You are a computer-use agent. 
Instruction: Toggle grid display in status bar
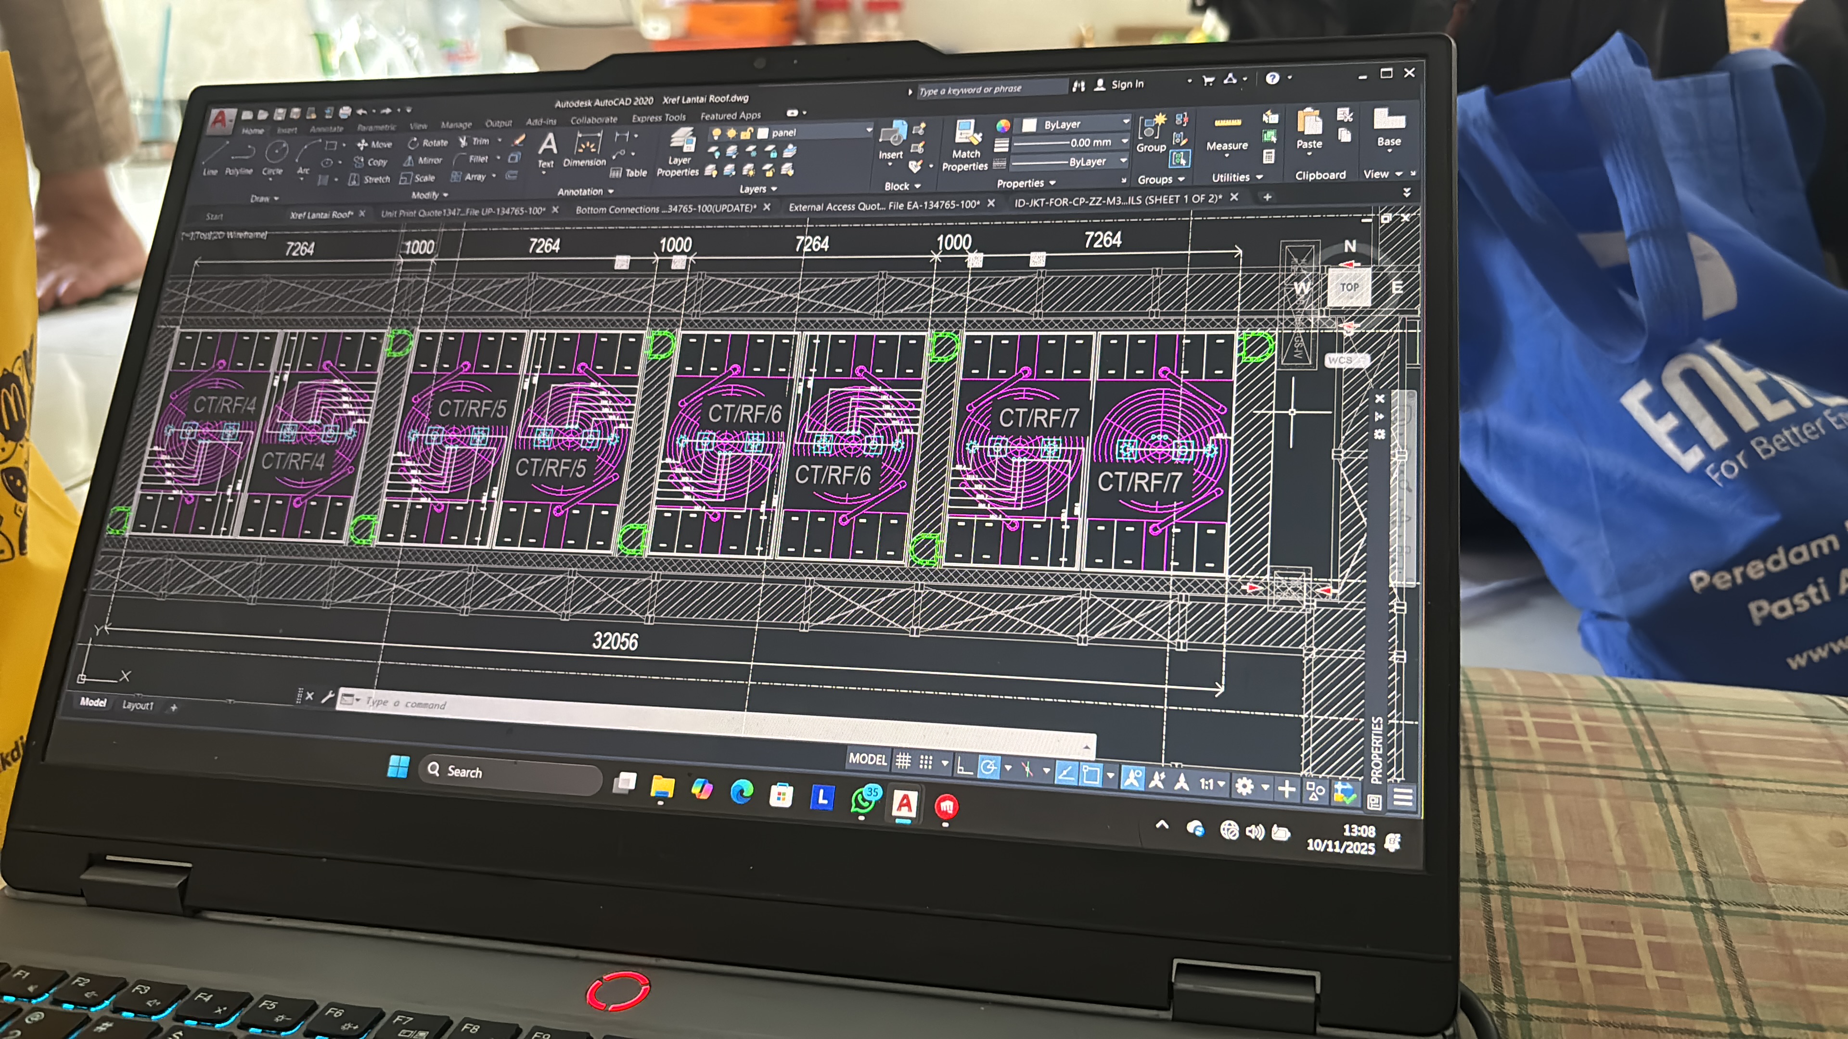click(903, 761)
